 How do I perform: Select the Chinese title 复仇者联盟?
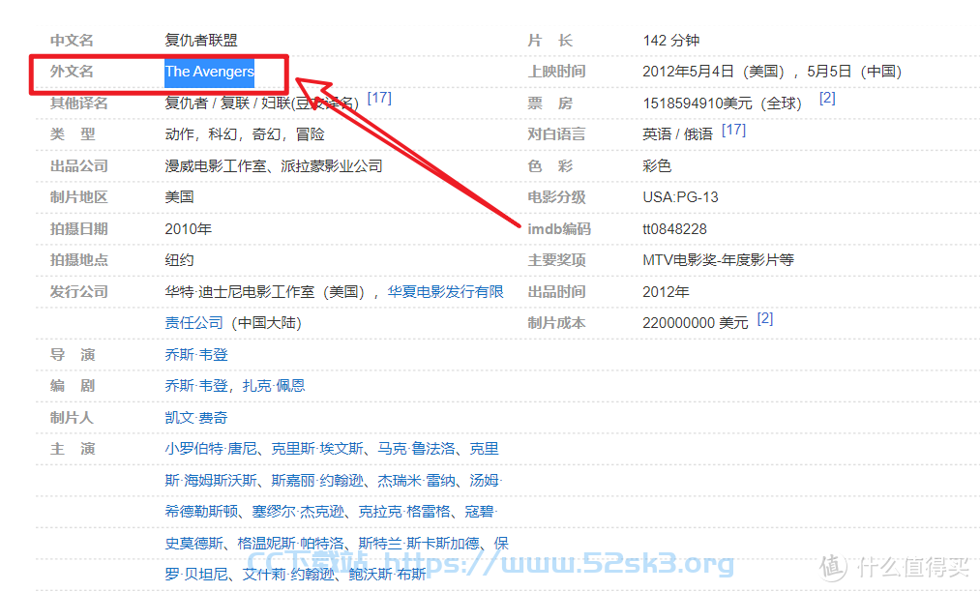201,41
